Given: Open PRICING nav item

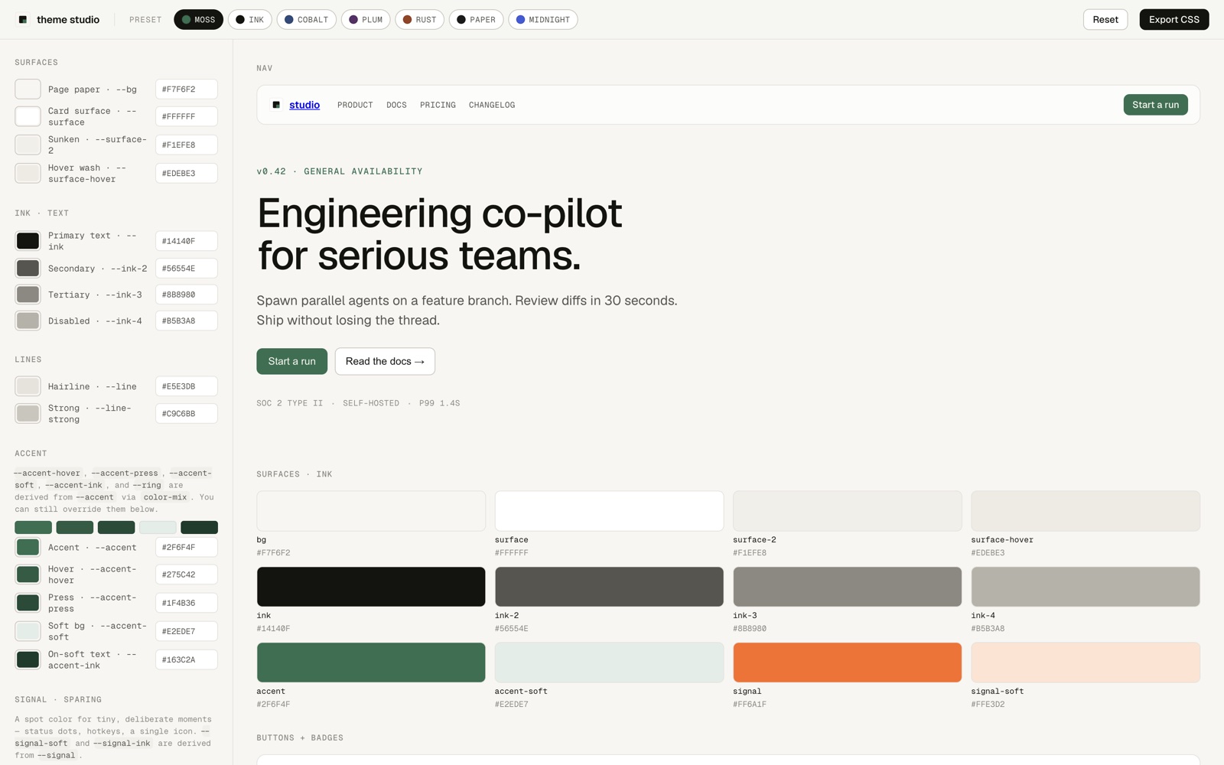Looking at the screenshot, I should pos(438,105).
